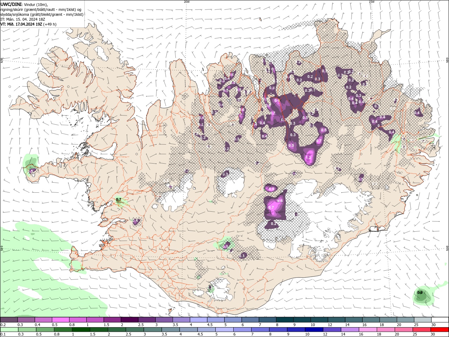The height and width of the screenshot is (337, 449).
Task: Click the '20W' longitude label
Action: 187,2
